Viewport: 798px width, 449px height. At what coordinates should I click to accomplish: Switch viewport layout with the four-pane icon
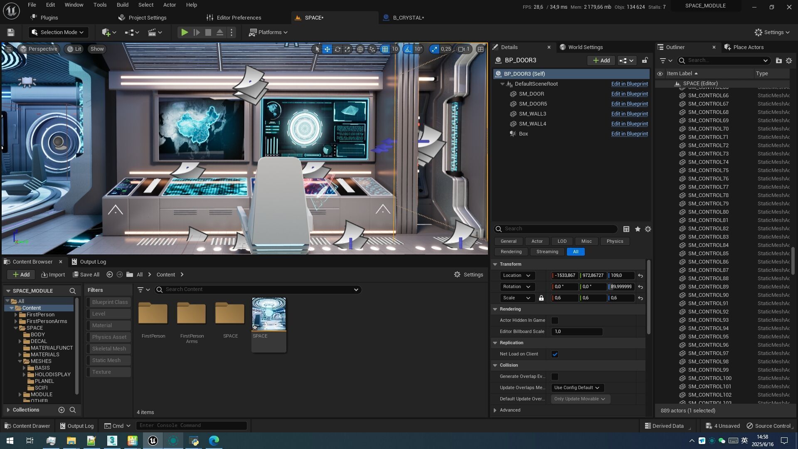click(480, 49)
